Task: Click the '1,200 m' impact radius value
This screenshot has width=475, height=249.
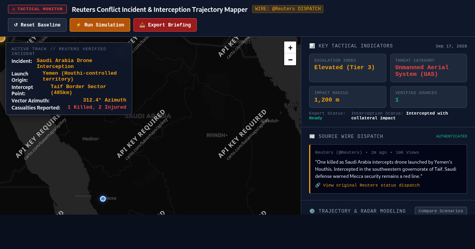Action: [x=327, y=100]
